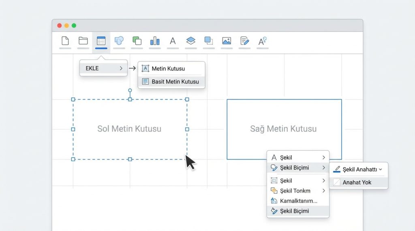This screenshot has height=231, width=415.
Task: Click the Basit Metin Kutusu lines icon
Action: (145, 82)
